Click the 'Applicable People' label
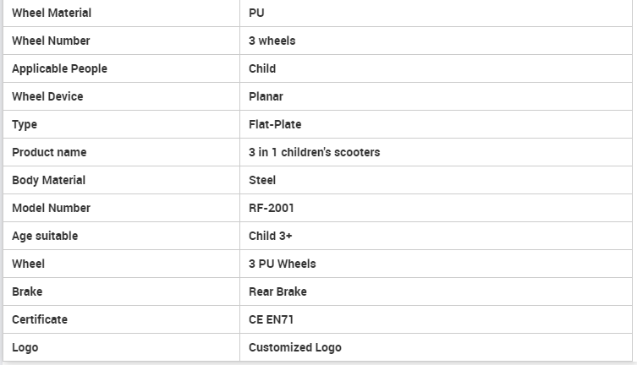Image resolution: width=637 pixels, height=365 pixels. tap(59, 68)
